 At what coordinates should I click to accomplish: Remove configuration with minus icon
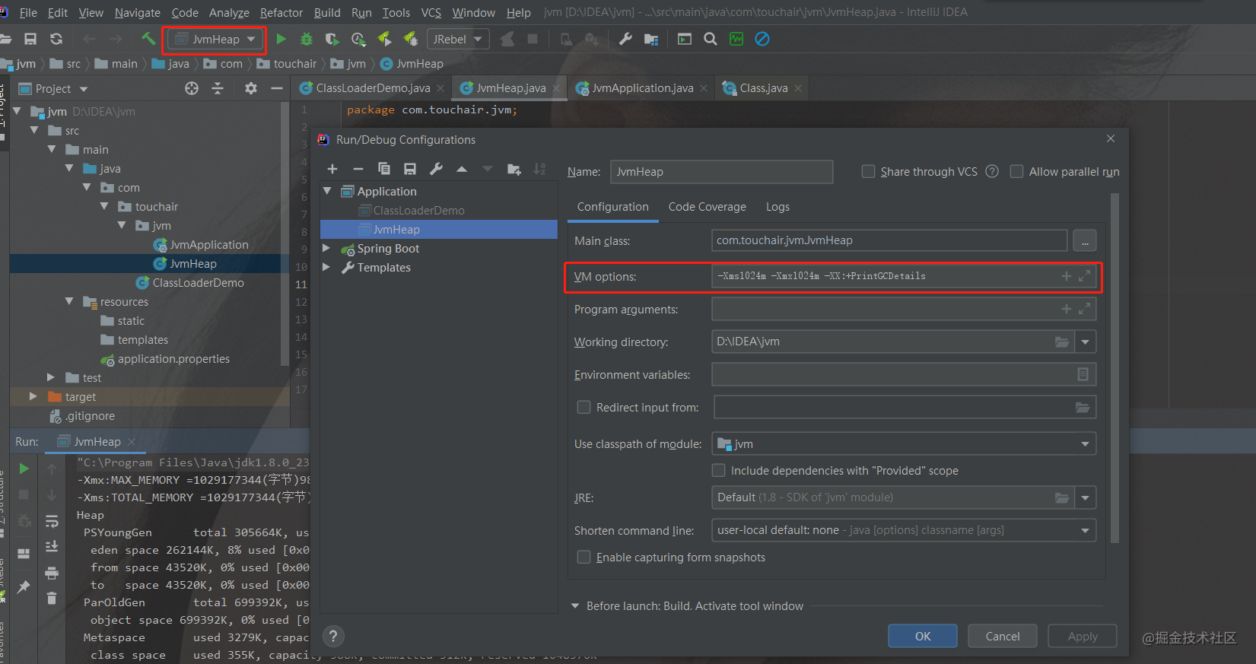358,169
